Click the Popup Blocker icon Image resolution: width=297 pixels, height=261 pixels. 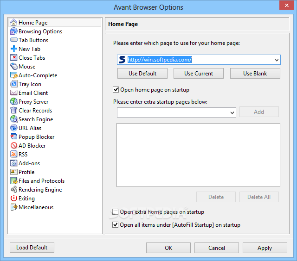point(13,137)
